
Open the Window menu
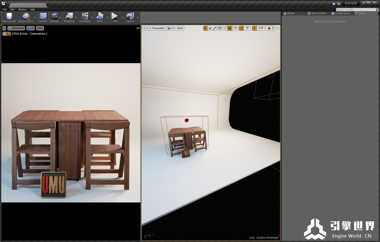[x=22, y=10]
